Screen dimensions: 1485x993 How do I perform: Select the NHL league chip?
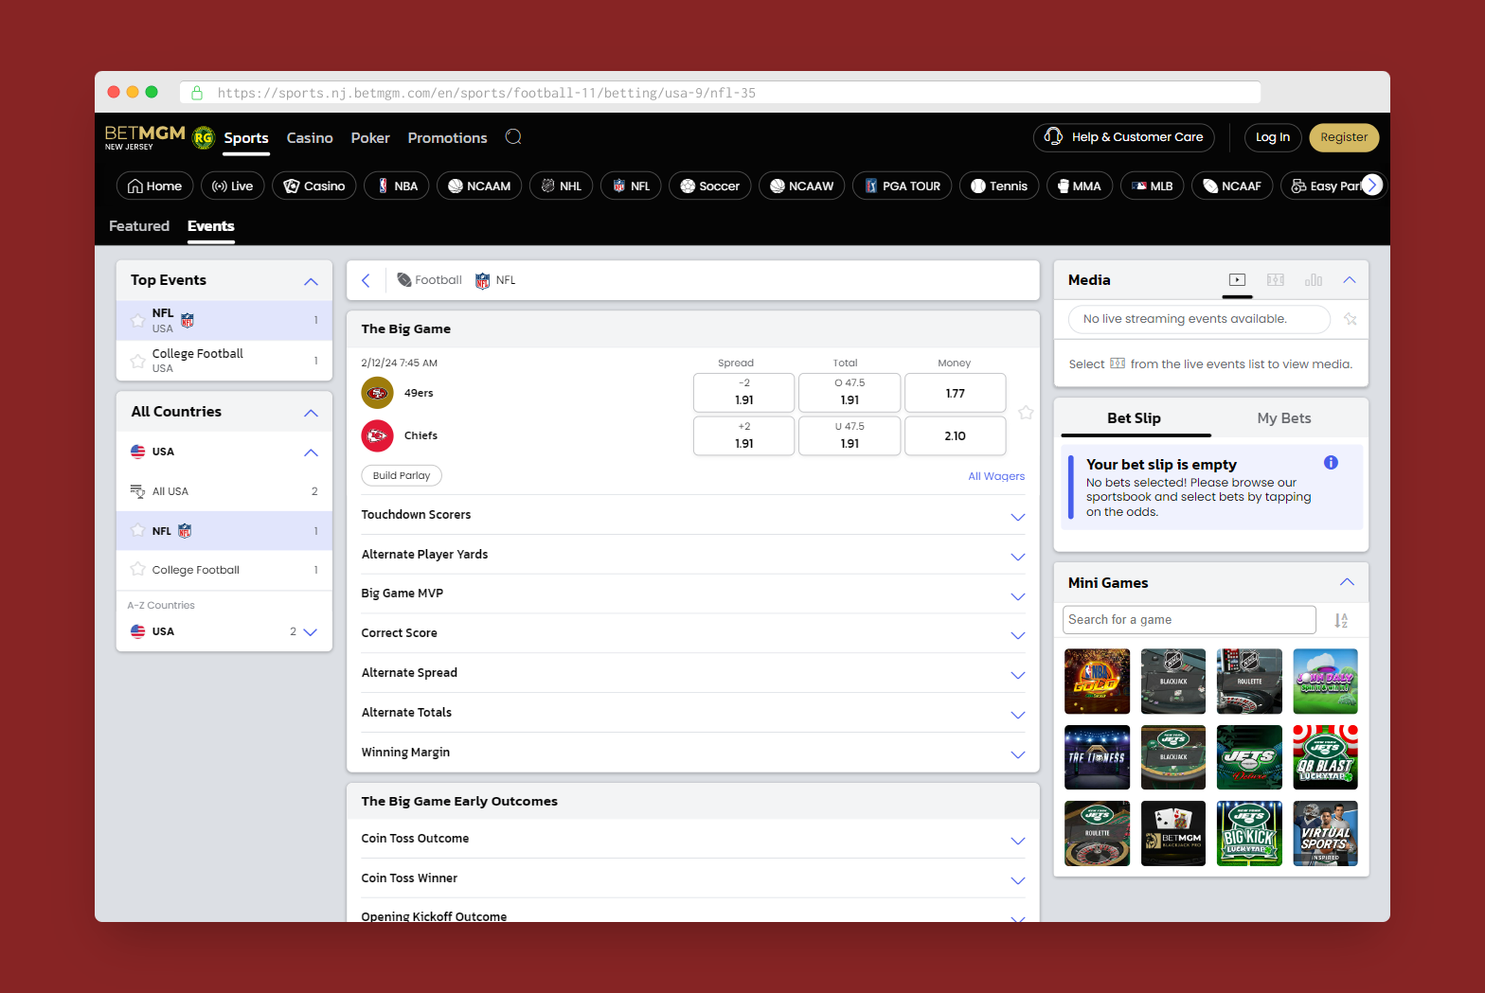562,186
